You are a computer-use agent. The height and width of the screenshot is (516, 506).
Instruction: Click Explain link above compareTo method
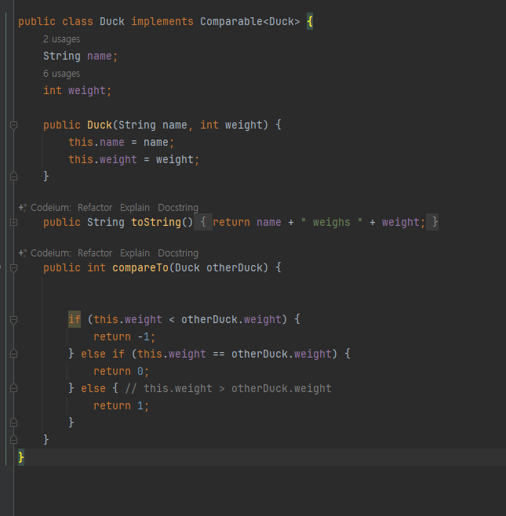click(x=135, y=253)
